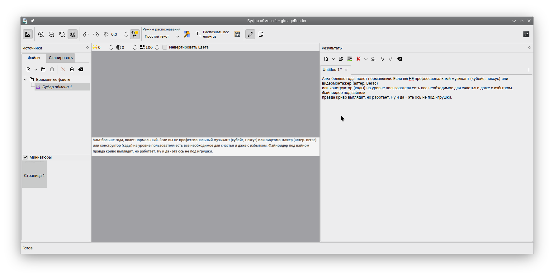Add a new results tab with plus
554x278 pixels.
[x=529, y=70]
